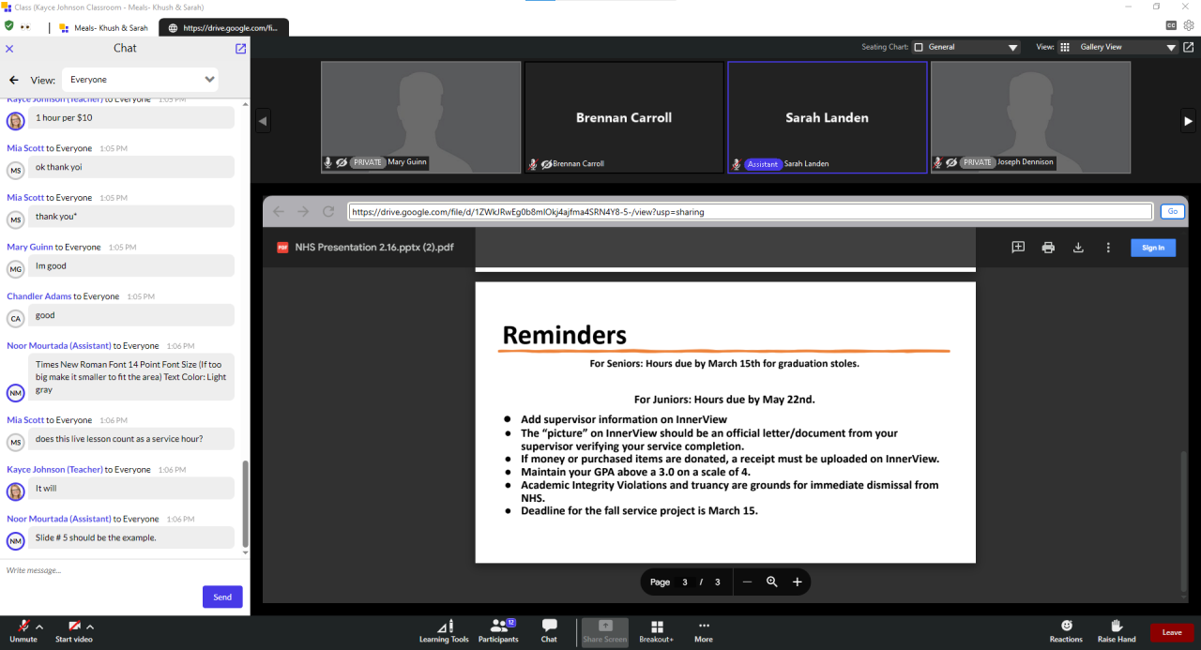Click the PRIVATE badge on Joseph Dennison

(977, 162)
